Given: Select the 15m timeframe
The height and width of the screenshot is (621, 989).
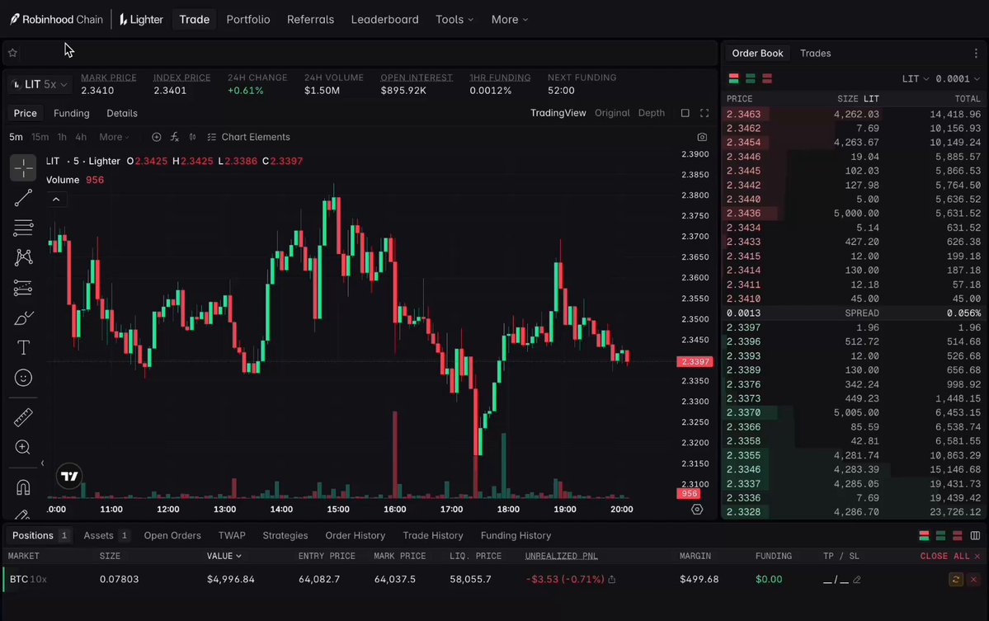Looking at the screenshot, I should click(x=40, y=137).
